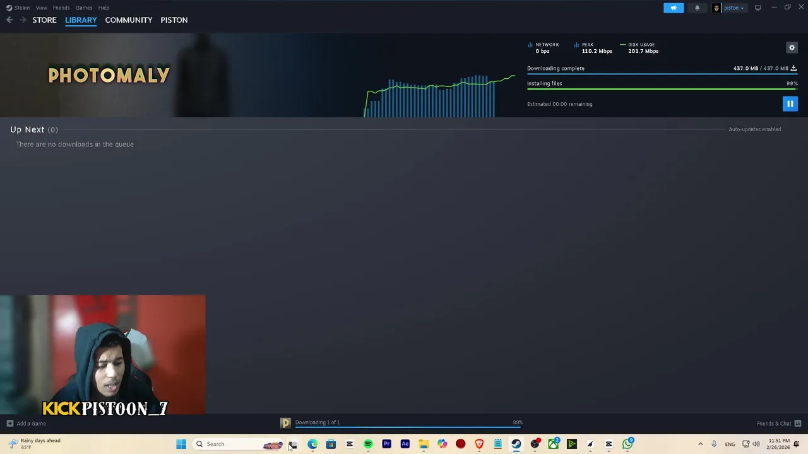808x454 pixels.
Task: Switch to the LIBRARY tab
Action: pos(81,20)
